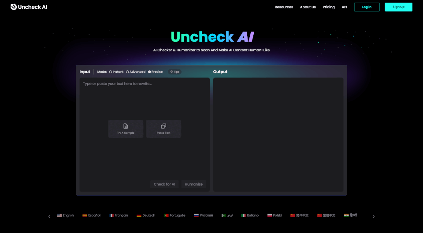The image size is (423, 233).
Task: Switch language to Polski
Action: pos(275,215)
